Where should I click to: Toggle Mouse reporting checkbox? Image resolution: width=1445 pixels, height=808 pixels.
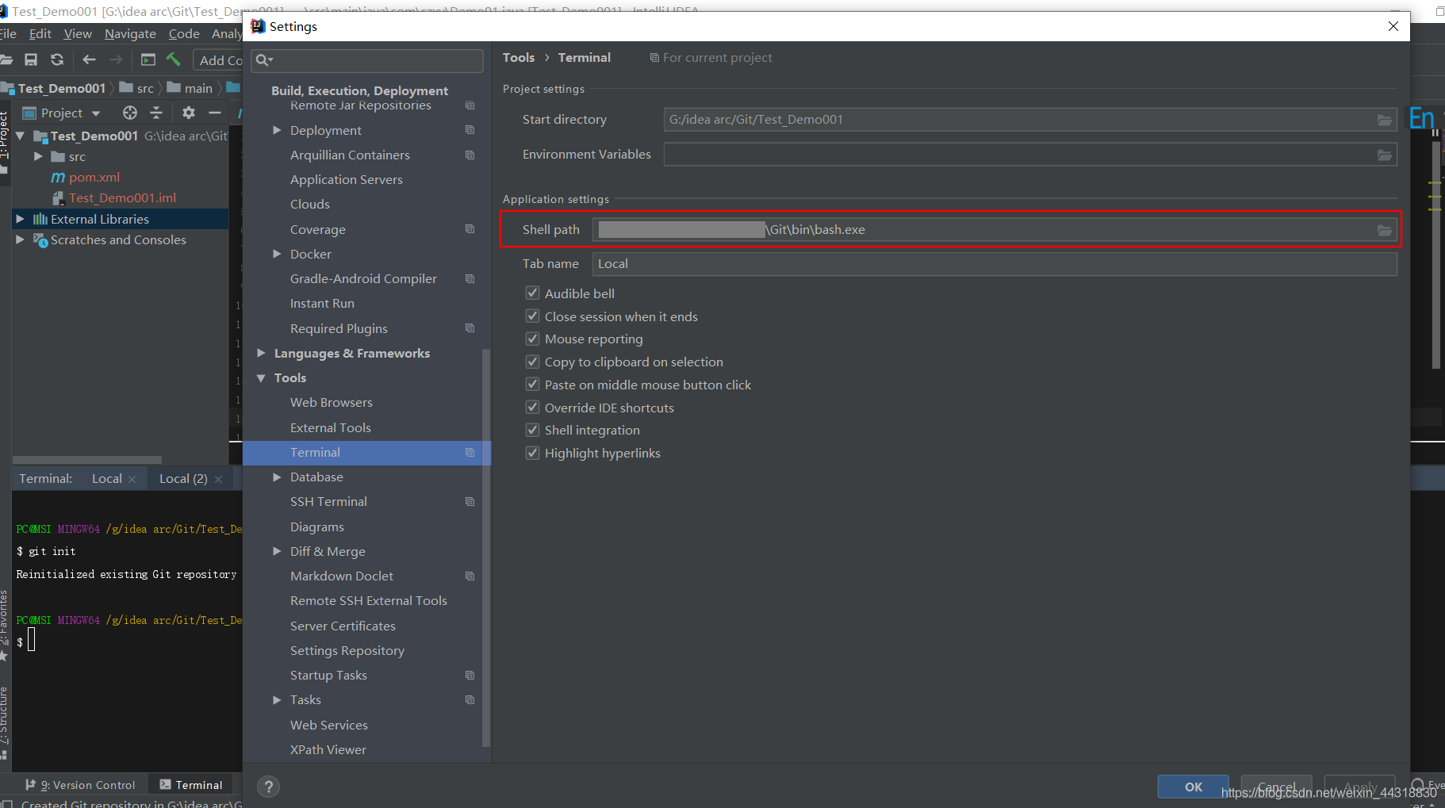pyautogui.click(x=533, y=339)
